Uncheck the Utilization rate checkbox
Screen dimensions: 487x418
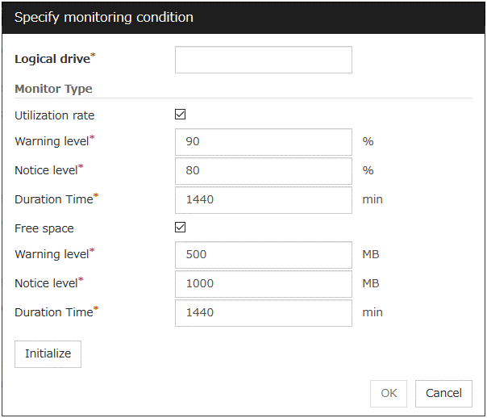click(181, 115)
